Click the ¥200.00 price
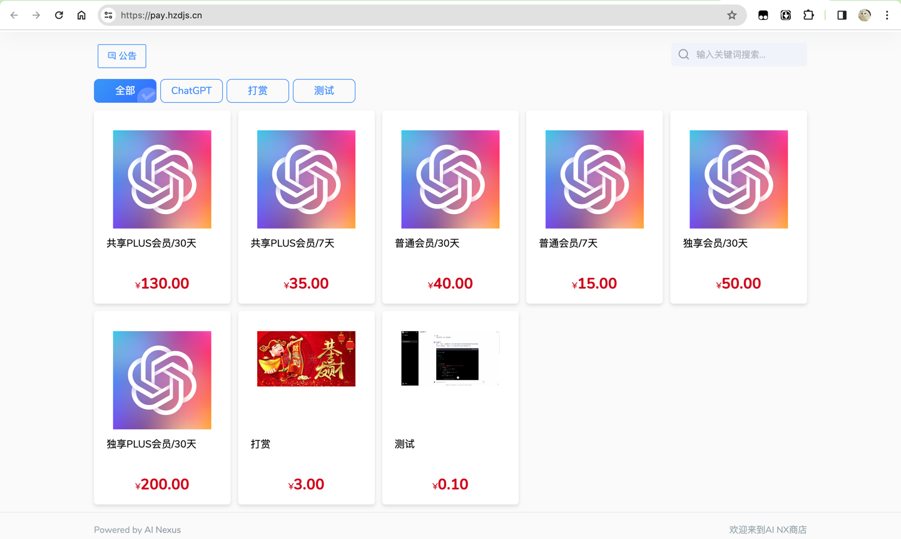This screenshot has width=901, height=539. [x=162, y=485]
